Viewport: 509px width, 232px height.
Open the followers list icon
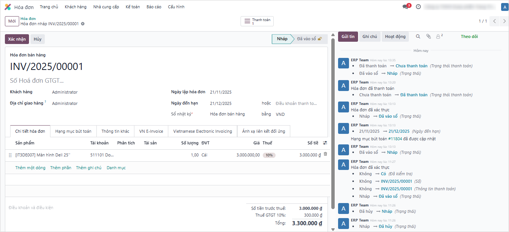(x=439, y=36)
